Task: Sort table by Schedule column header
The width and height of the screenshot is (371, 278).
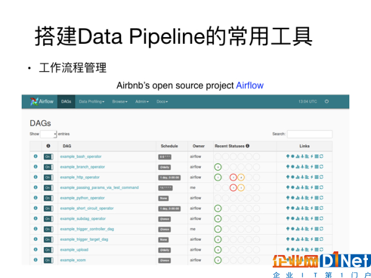Action: coord(172,146)
